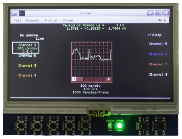The width and height of the screenshot is (182, 139).
Task: Select Channel 8 label
Action: [158, 75]
